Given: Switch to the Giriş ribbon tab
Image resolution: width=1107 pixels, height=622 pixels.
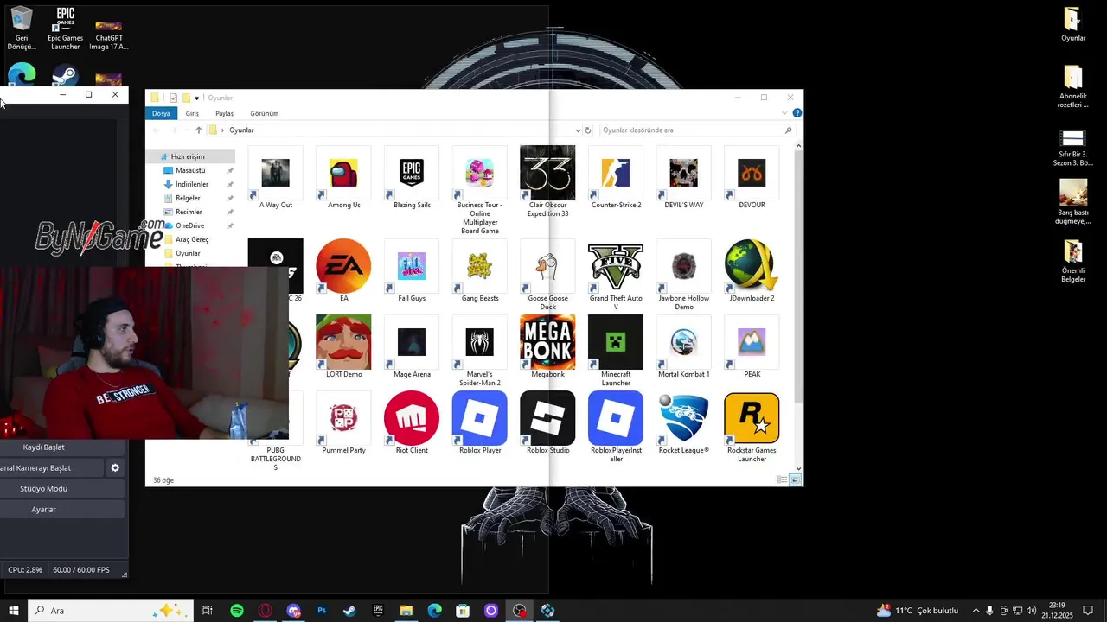Looking at the screenshot, I should click(x=192, y=113).
